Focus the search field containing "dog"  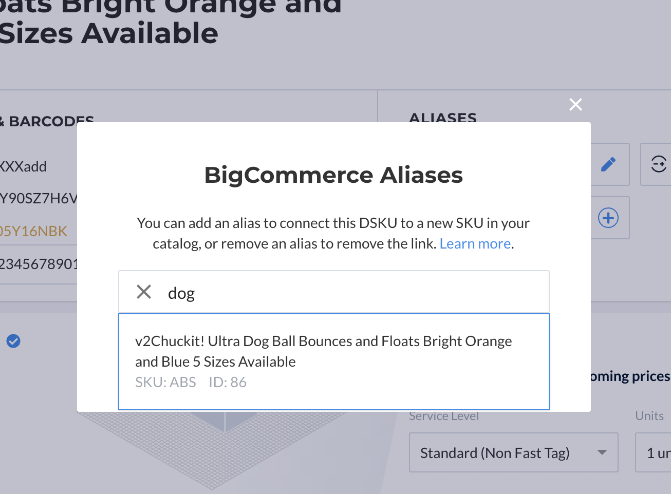[334, 292]
